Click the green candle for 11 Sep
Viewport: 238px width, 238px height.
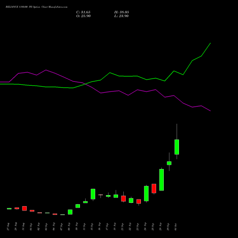point(85,202)
